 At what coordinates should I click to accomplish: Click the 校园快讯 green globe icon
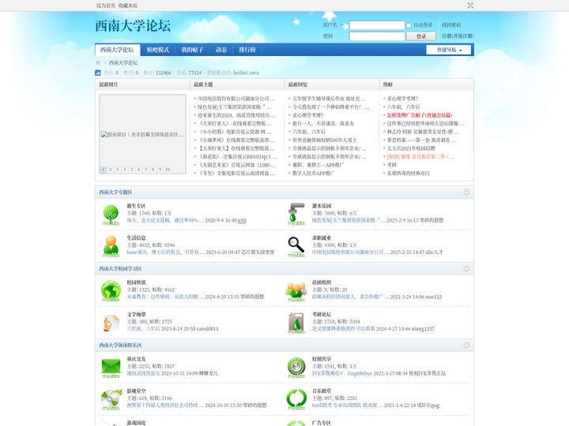click(x=111, y=291)
